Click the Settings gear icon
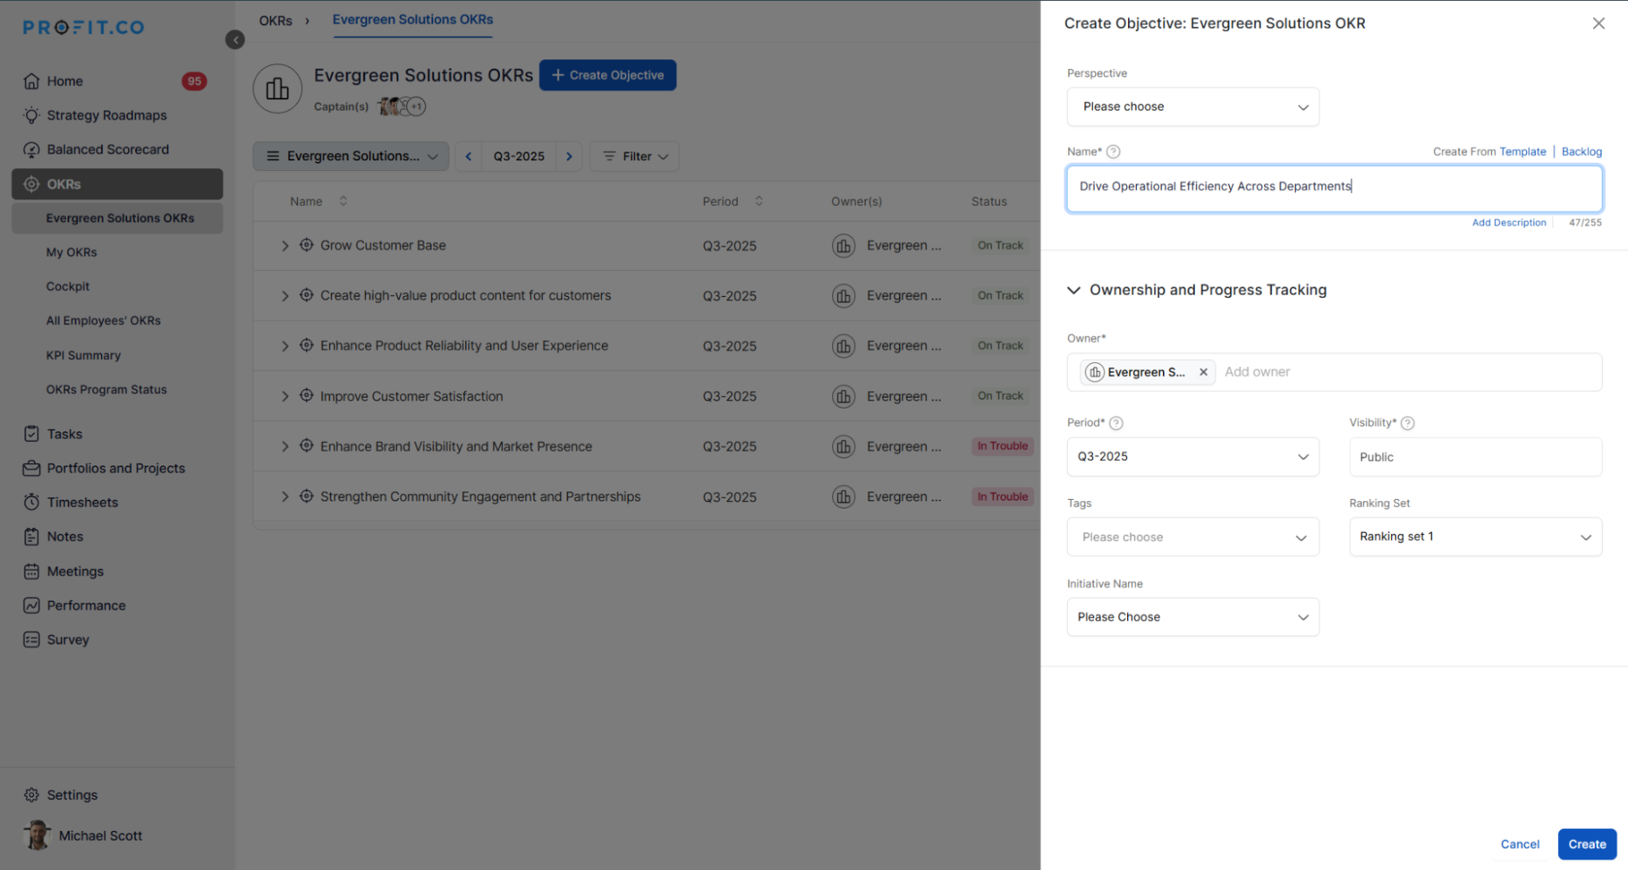Image resolution: width=1628 pixels, height=870 pixels. coord(32,795)
